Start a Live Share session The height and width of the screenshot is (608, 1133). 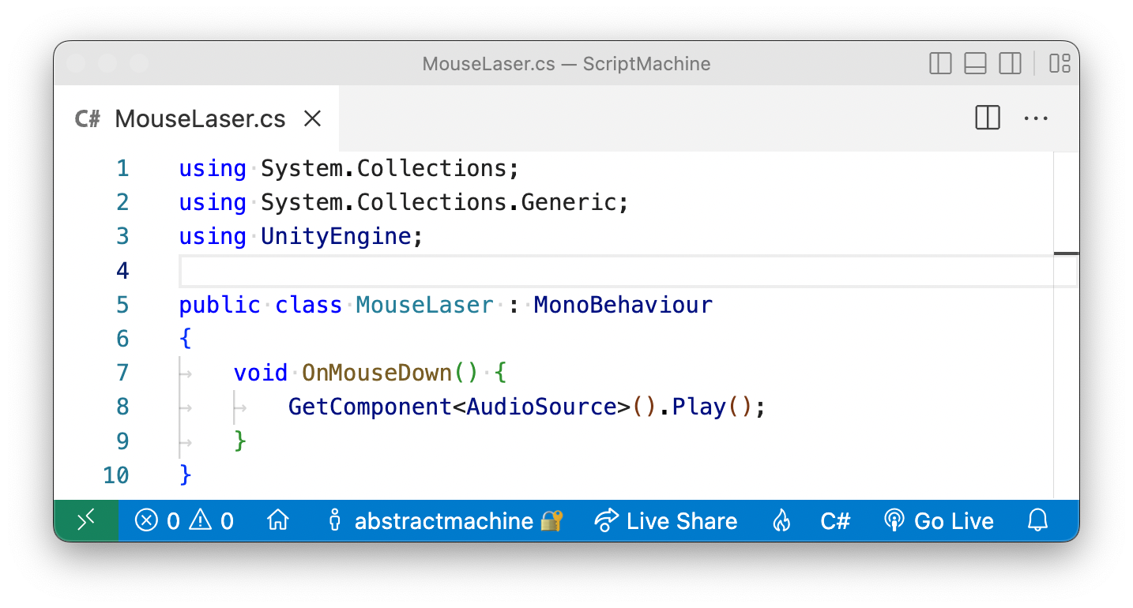666,520
